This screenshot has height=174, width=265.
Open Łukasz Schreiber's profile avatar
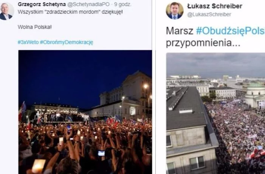pos(175,11)
